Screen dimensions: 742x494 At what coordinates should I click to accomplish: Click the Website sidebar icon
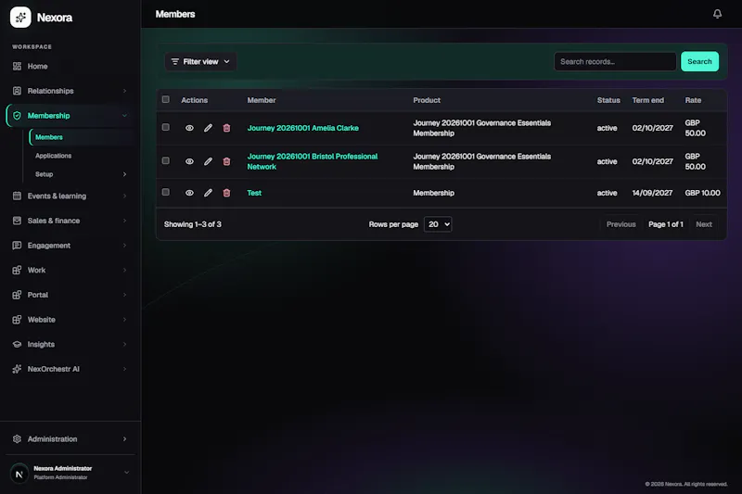(x=17, y=320)
